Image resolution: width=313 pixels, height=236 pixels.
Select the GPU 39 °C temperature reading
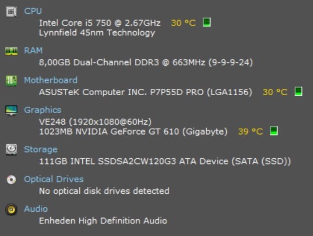[251, 132]
